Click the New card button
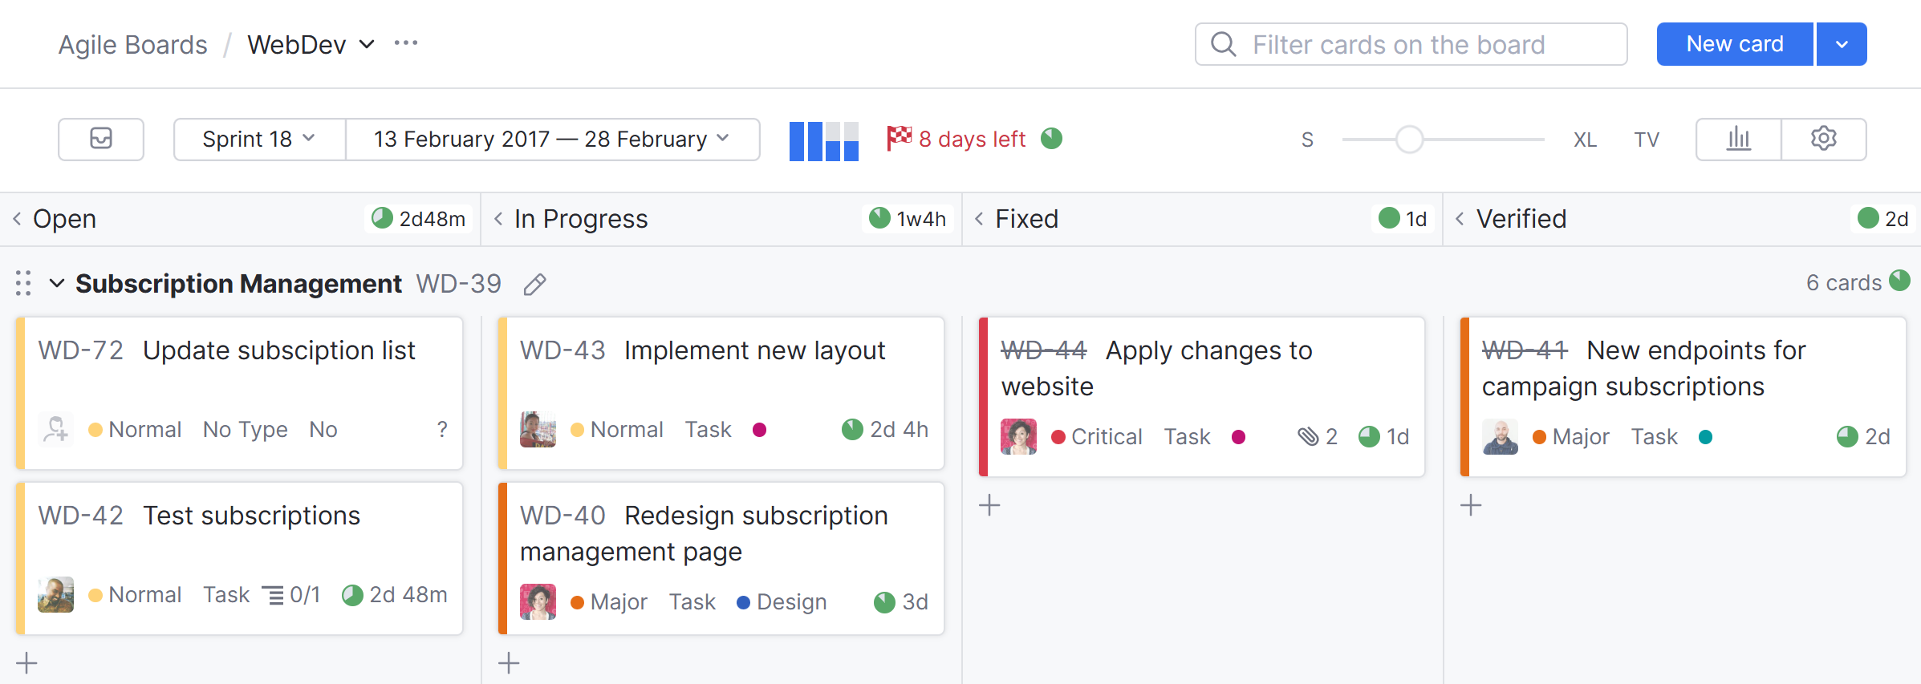This screenshot has height=684, width=1921. [x=1734, y=44]
